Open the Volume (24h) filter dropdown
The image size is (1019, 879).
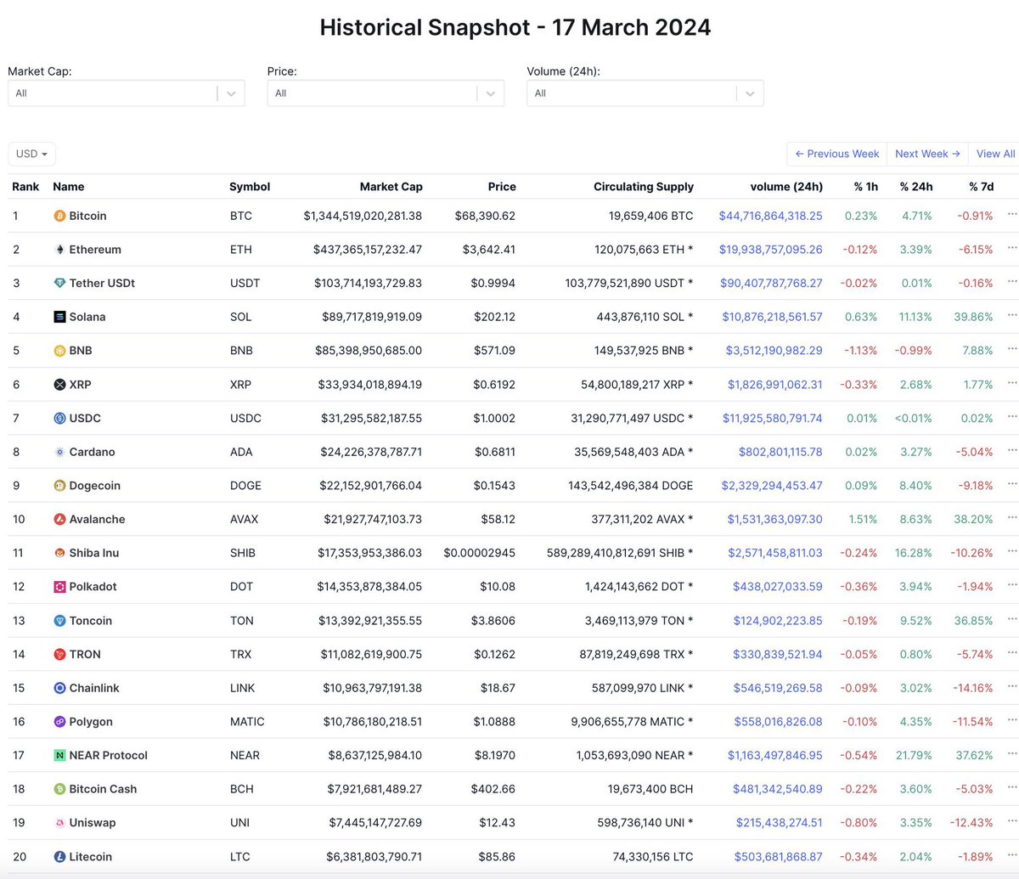pos(645,93)
